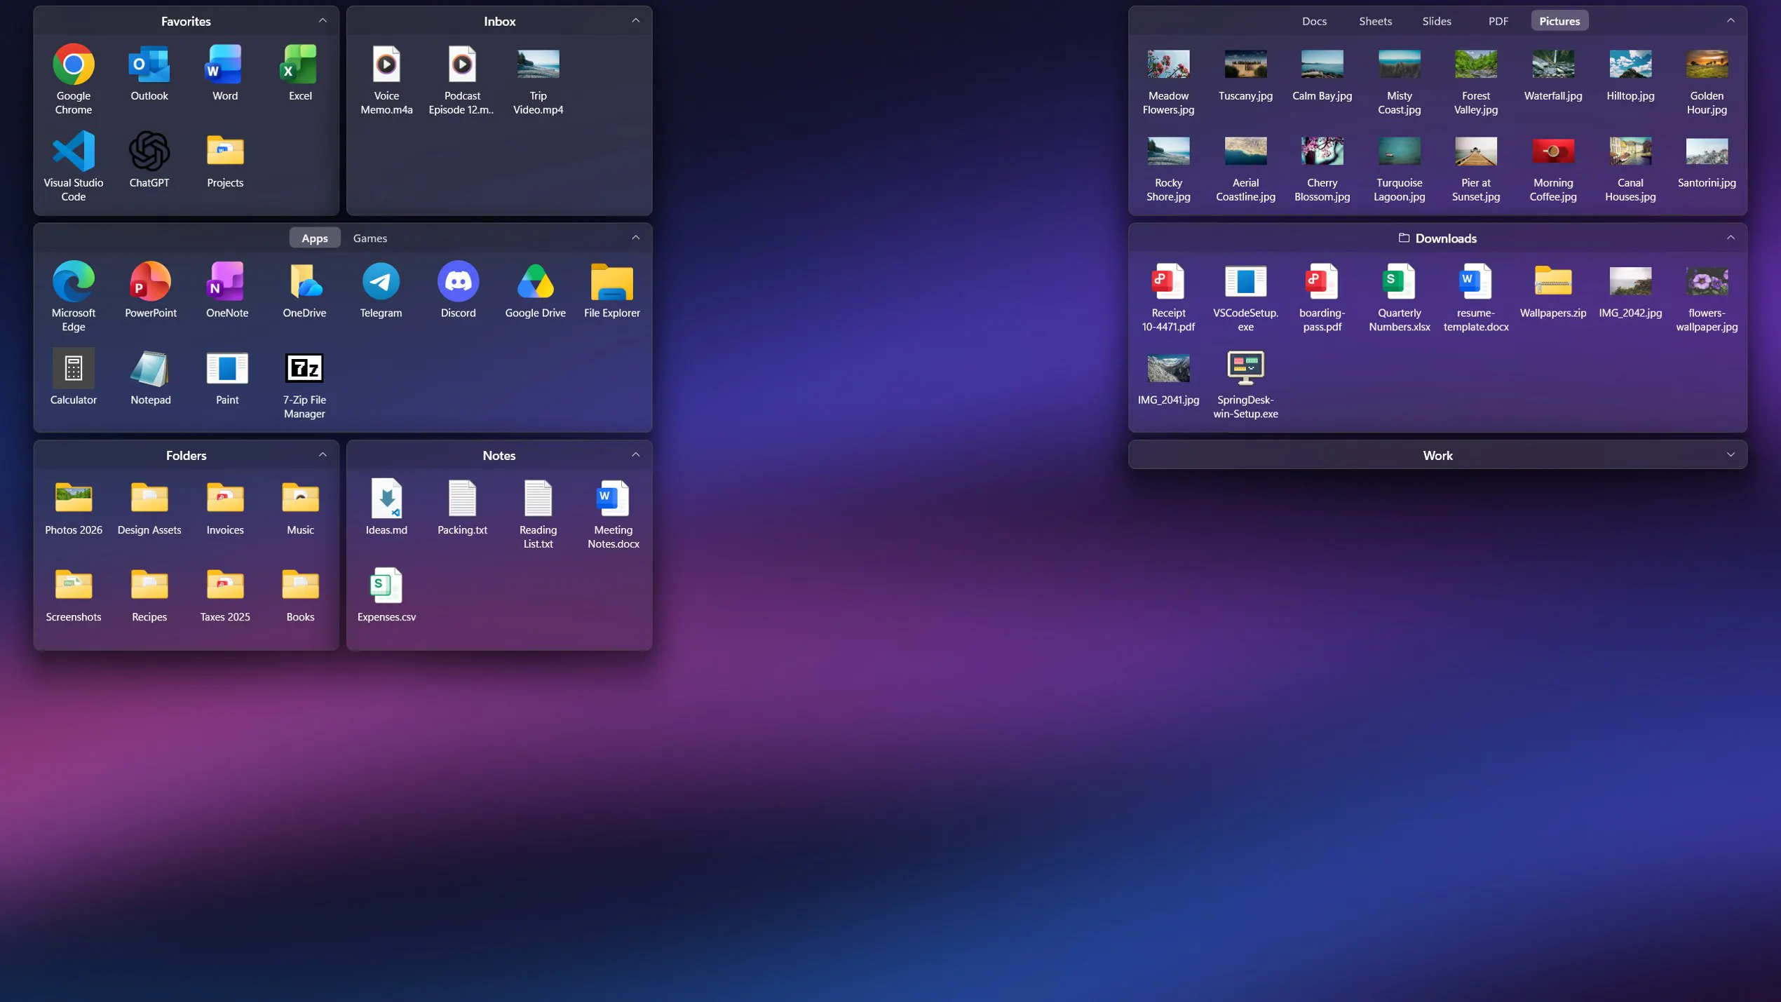Open Google Drive icon

point(535,282)
